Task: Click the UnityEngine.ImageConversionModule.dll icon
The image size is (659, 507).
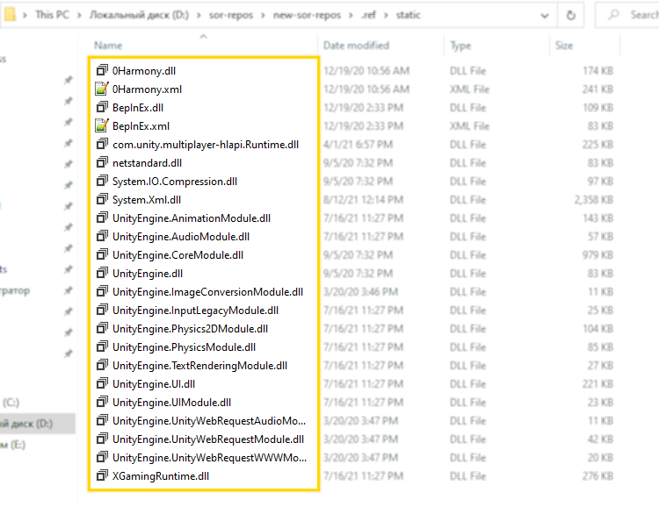Action: point(102,291)
